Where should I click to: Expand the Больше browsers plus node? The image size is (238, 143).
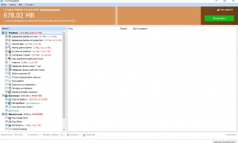pyautogui.click(x=6, y=111)
